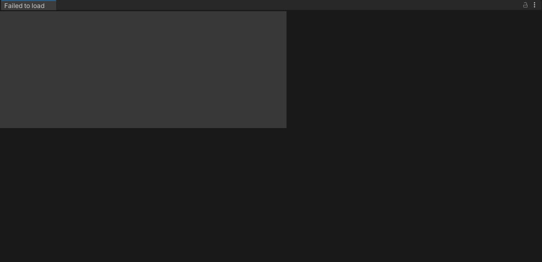Image resolution: width=542 pixels, height=262 pixels.
Task: Lock this panel with the padlock
Action: coord(525,5)
